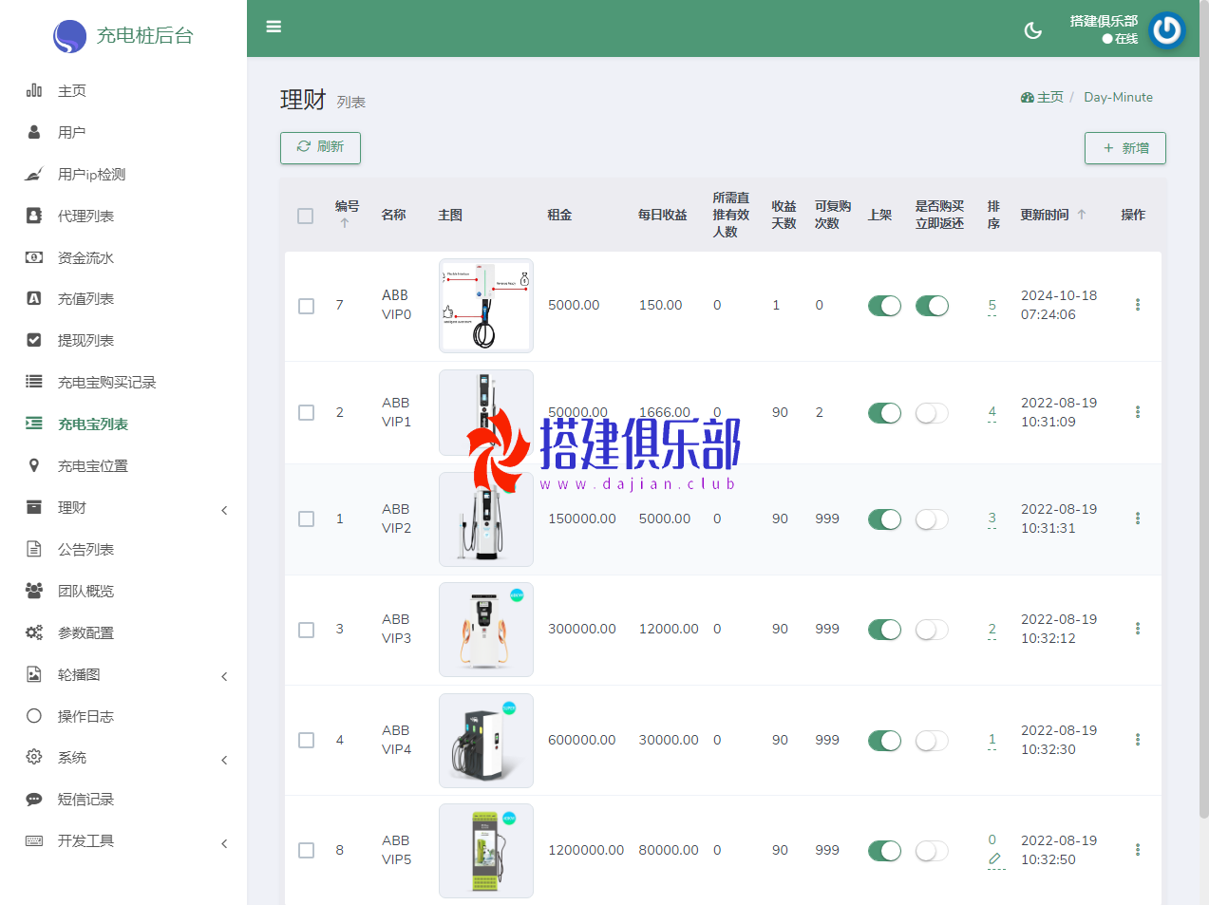
Task: Open actions menu for ABB VIP1 row
Action: pyautogui.click(x=1138, y=412)
